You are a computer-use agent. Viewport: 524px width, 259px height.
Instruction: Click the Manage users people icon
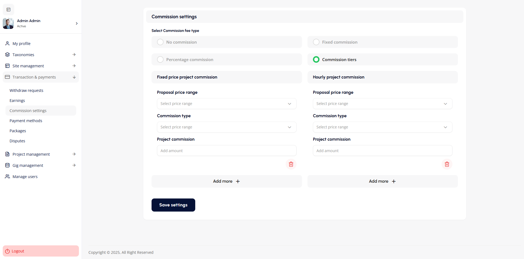7,176
